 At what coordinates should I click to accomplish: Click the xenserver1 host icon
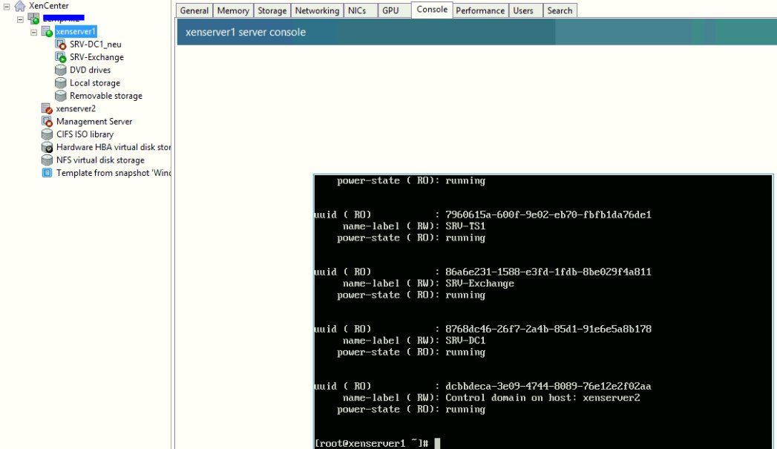tap(47, 32)
